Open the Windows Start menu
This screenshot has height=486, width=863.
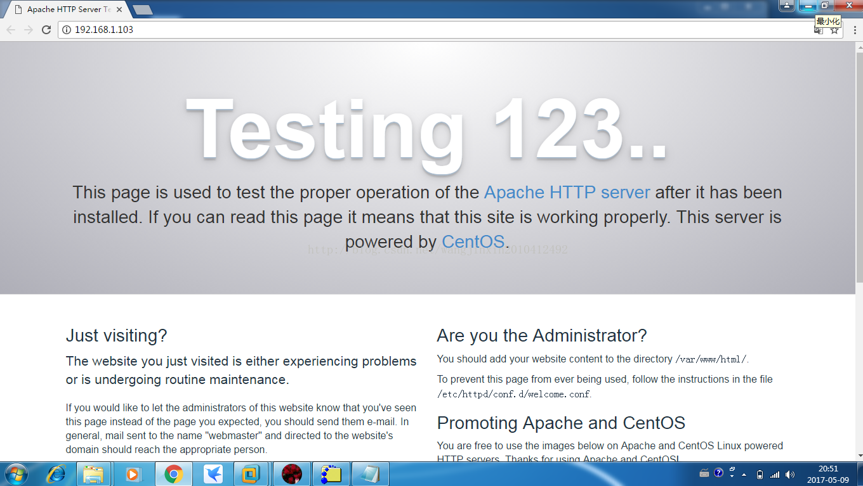coord(16,474)
